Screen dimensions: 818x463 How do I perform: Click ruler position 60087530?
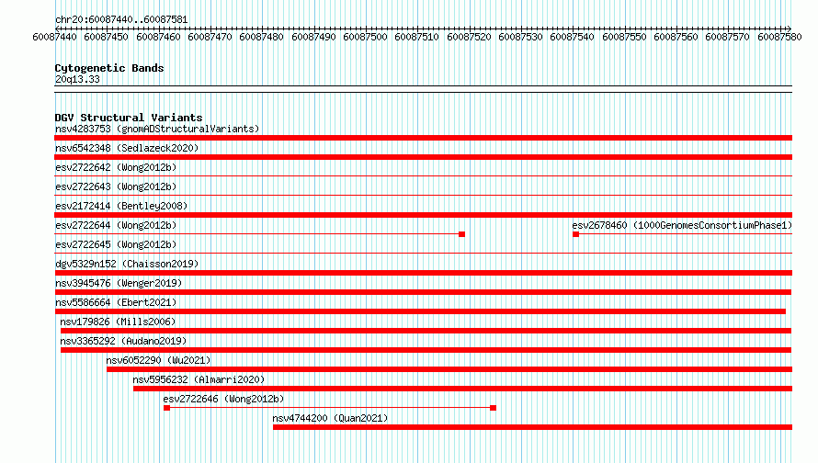[x=520, y=37]
